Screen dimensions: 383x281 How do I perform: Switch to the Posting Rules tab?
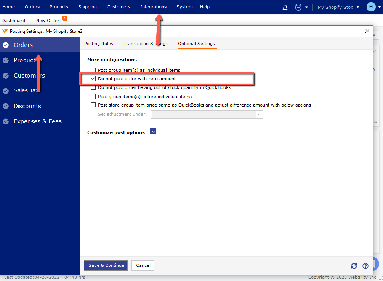click(x=99, y=44)
